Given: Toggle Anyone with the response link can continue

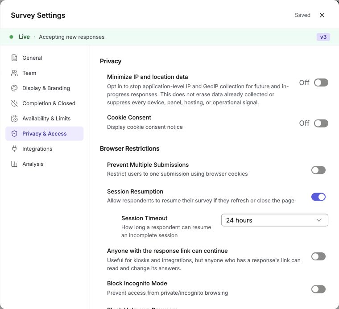Looking at the screenshot, I should [x=318, y=256].
